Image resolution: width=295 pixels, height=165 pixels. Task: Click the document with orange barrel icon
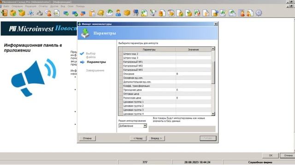162,13
